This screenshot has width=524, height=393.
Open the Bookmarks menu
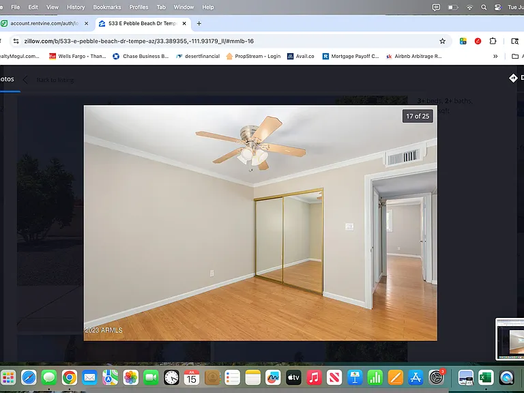107,7
